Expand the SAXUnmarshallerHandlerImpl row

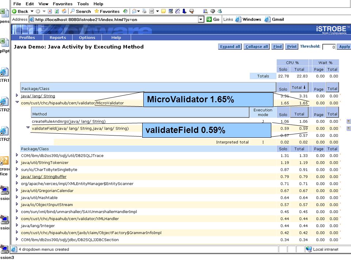tap(17, 211)
